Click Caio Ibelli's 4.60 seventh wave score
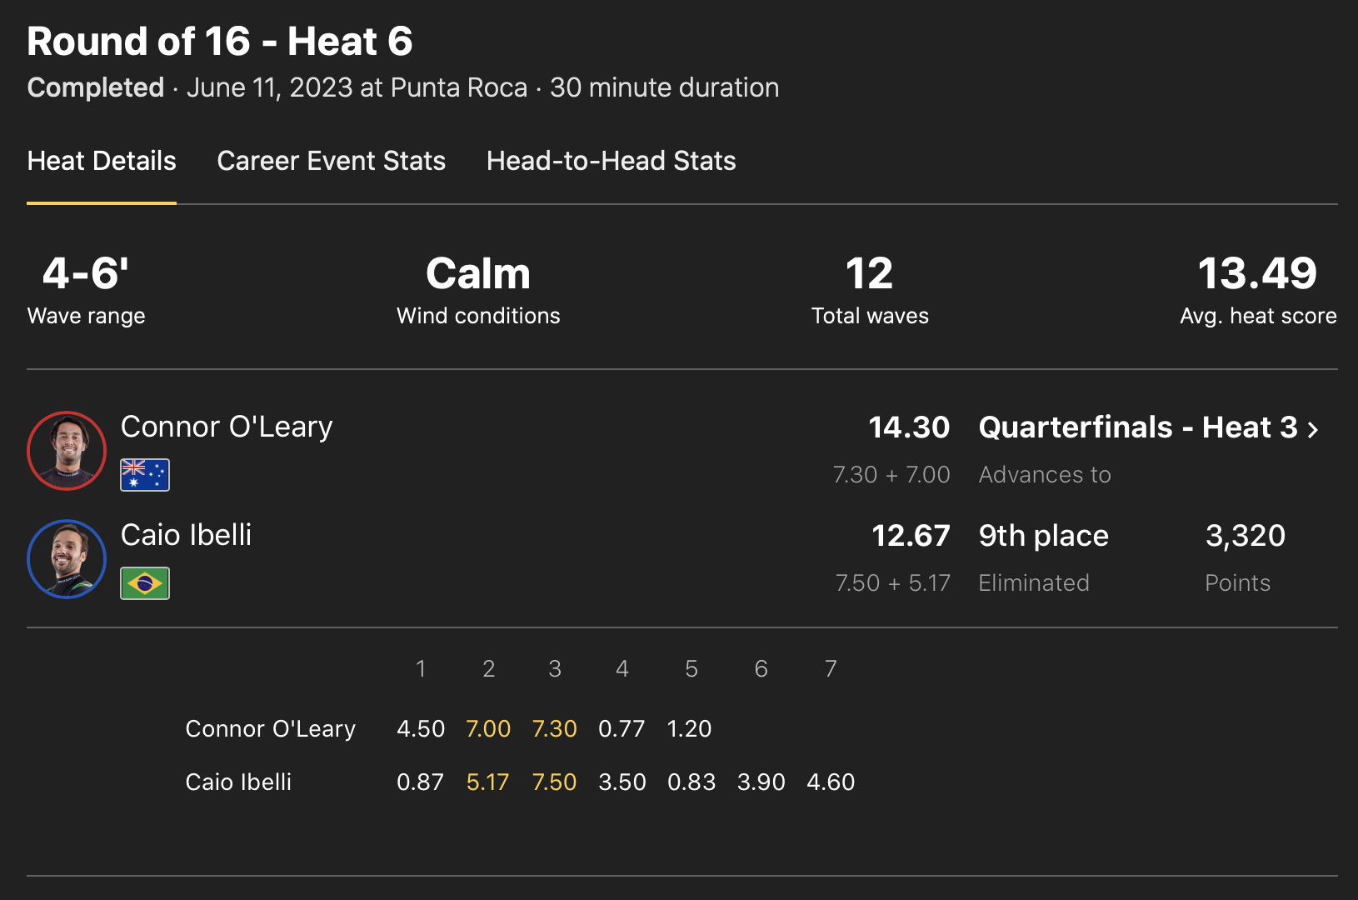The image size is (1358, 900). (831, 782)
